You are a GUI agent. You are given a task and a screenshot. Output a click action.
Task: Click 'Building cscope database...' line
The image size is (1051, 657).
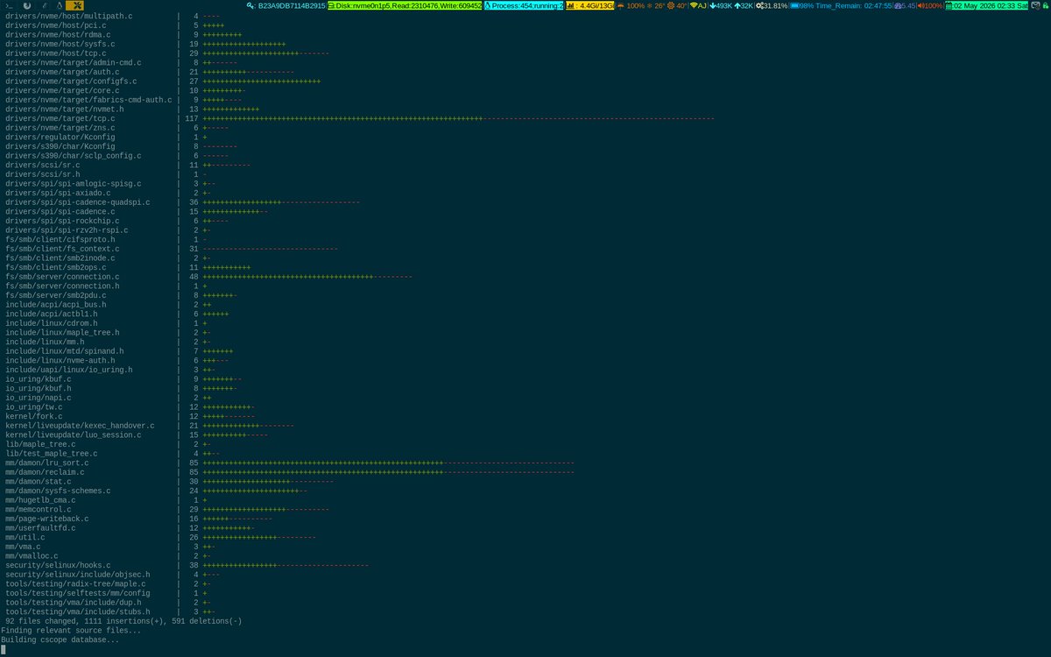[x=60, y=639]
